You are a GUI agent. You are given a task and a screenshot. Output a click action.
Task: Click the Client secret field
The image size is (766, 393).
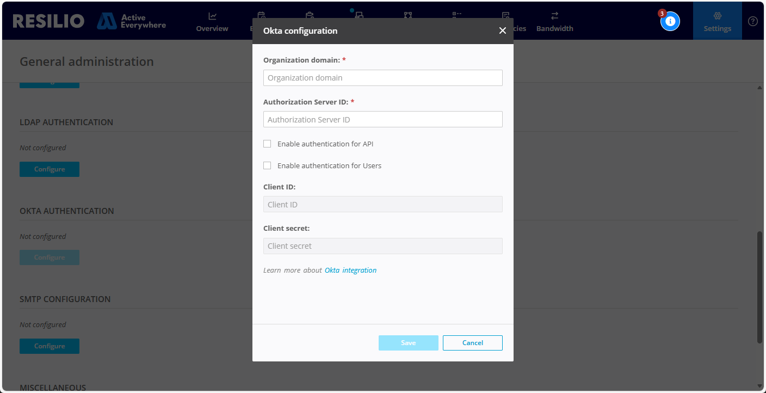382,246
